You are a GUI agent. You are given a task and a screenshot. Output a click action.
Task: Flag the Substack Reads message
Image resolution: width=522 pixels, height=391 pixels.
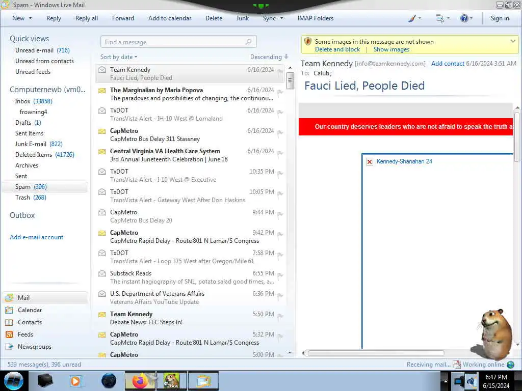tap(280, 275)
